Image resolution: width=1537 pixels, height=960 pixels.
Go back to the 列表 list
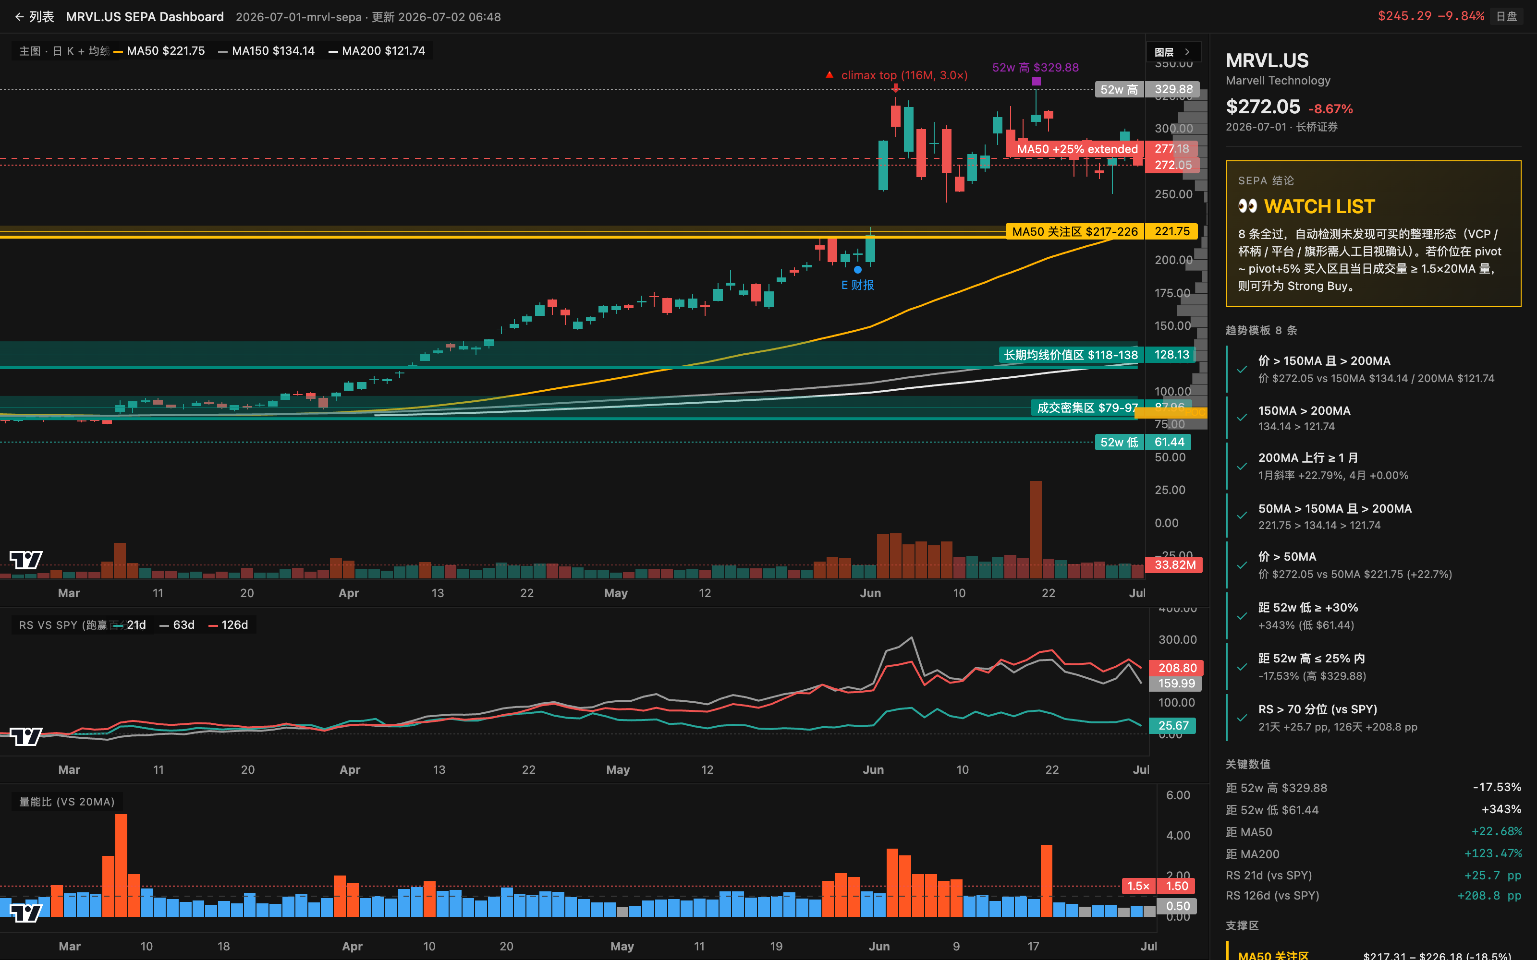click(x=34, y=17)
